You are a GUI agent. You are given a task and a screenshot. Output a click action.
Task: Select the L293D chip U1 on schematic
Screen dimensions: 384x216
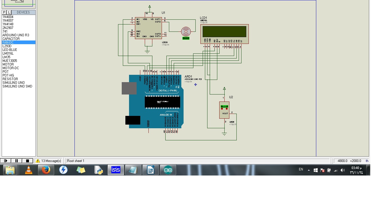click(x=148, y=28)
